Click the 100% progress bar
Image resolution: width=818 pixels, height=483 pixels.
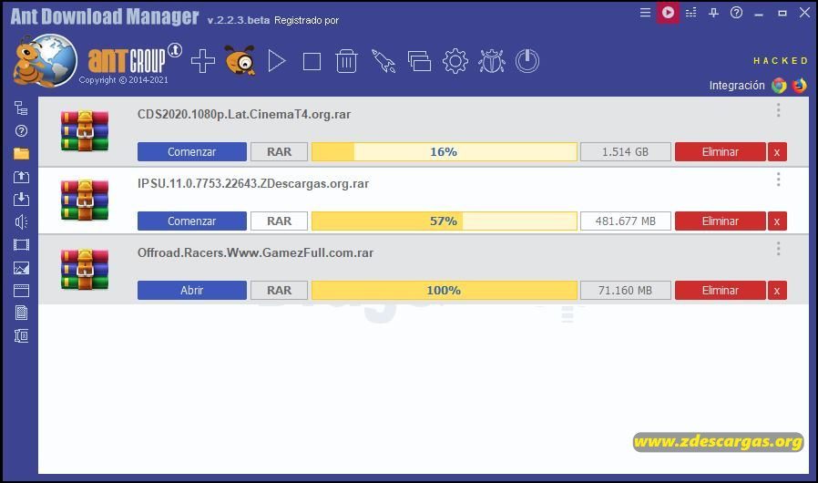click(x=445, y=291)
